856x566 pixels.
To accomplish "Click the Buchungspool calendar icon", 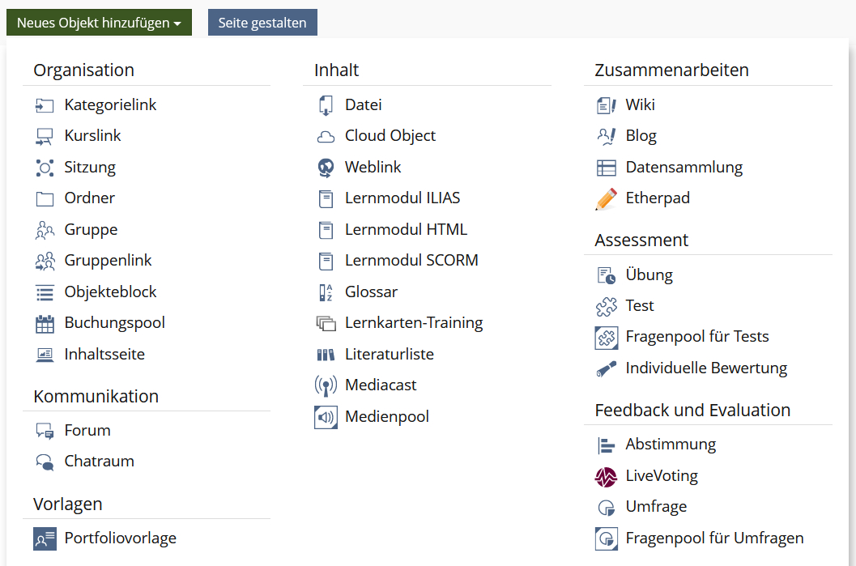I will coord(45,323).
